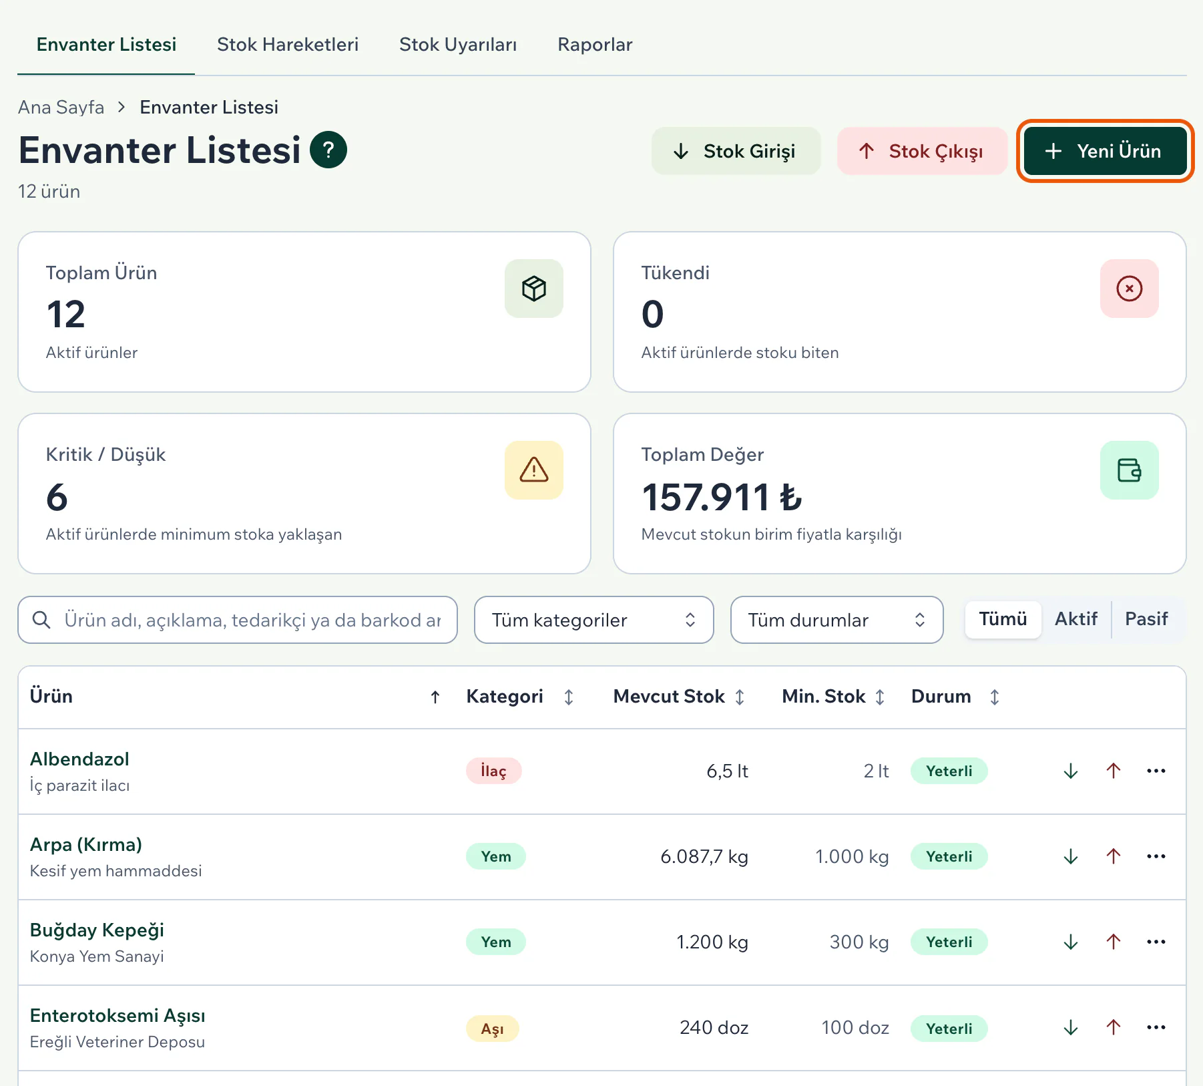1203x1086 pixels.
Task: Click stock-out up arrow for Arpa (Kırma)
Action: [x=1114, y=857]
